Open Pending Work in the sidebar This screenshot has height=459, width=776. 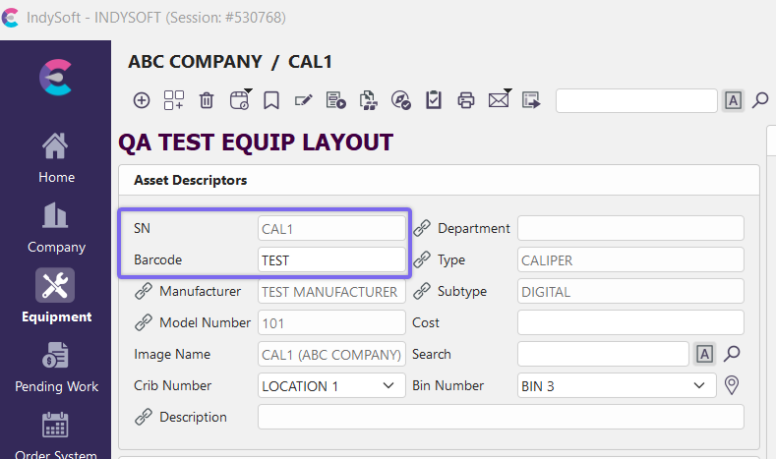56,367
